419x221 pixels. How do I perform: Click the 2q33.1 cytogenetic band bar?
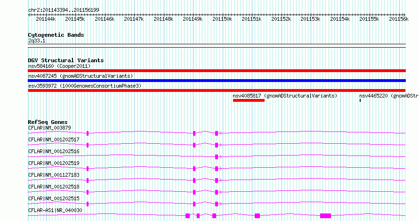tap(217, 46)
